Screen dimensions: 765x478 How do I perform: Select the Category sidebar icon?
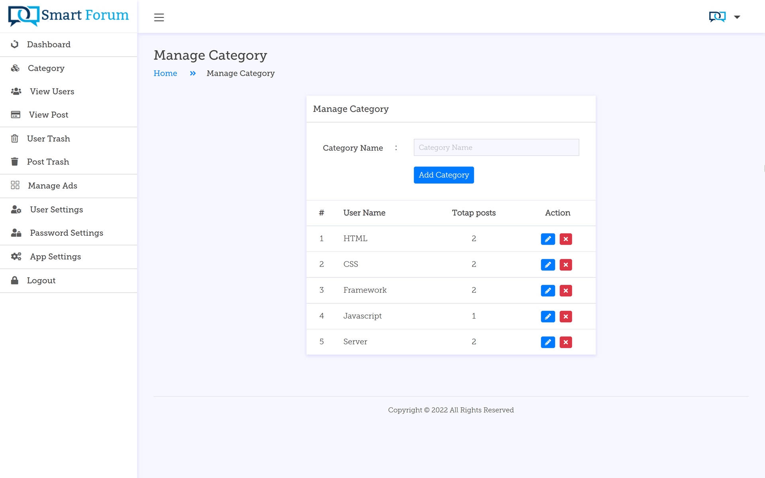[15, 68]
